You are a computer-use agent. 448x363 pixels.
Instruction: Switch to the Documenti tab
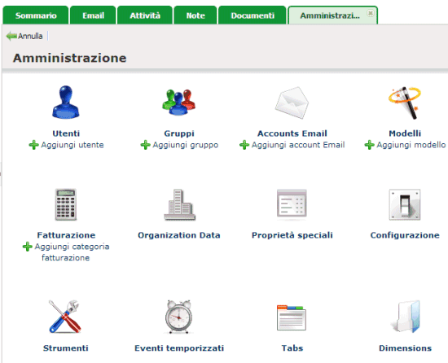[253, 15]
